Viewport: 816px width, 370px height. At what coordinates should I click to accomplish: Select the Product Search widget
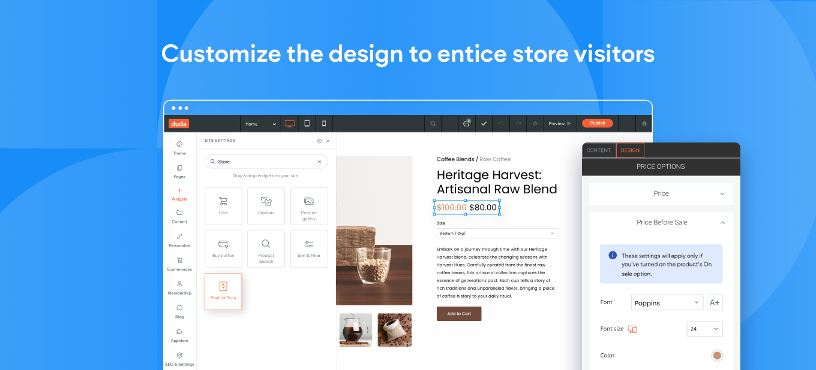pos(266,249)
